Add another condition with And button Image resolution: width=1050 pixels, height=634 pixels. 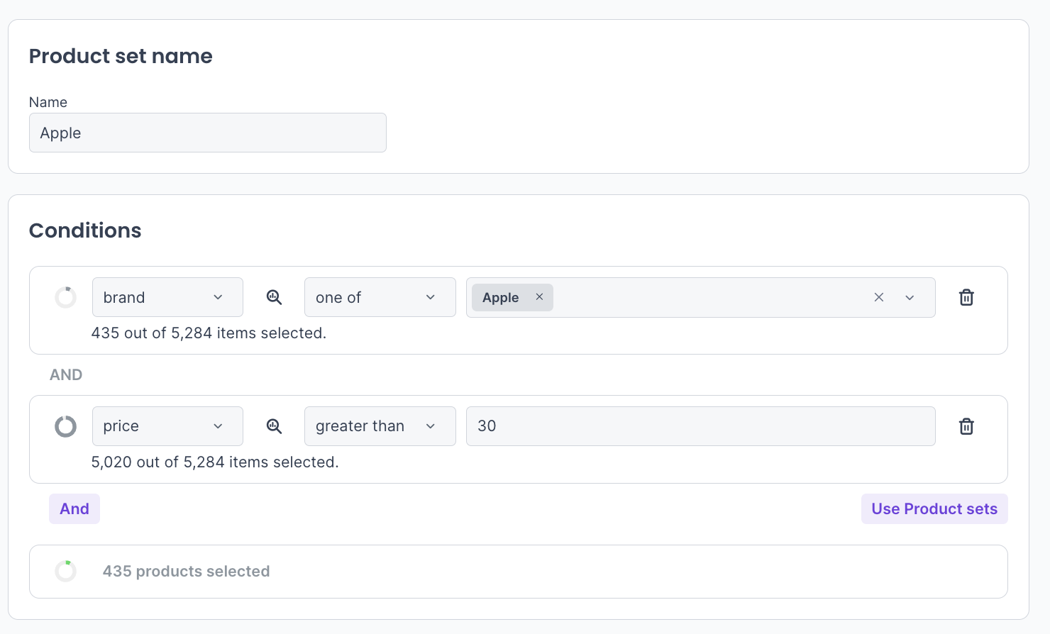click(74, 508)
